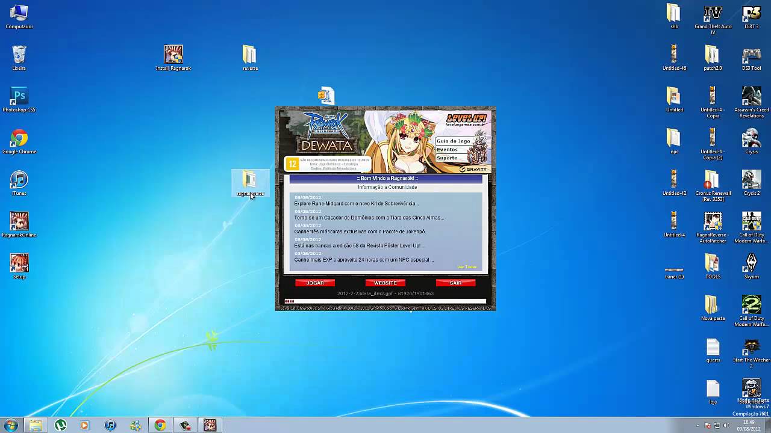Click SAIR to exit the patcher
The height and width of the screenshot is (433, 771).
(x=455, y=283)
